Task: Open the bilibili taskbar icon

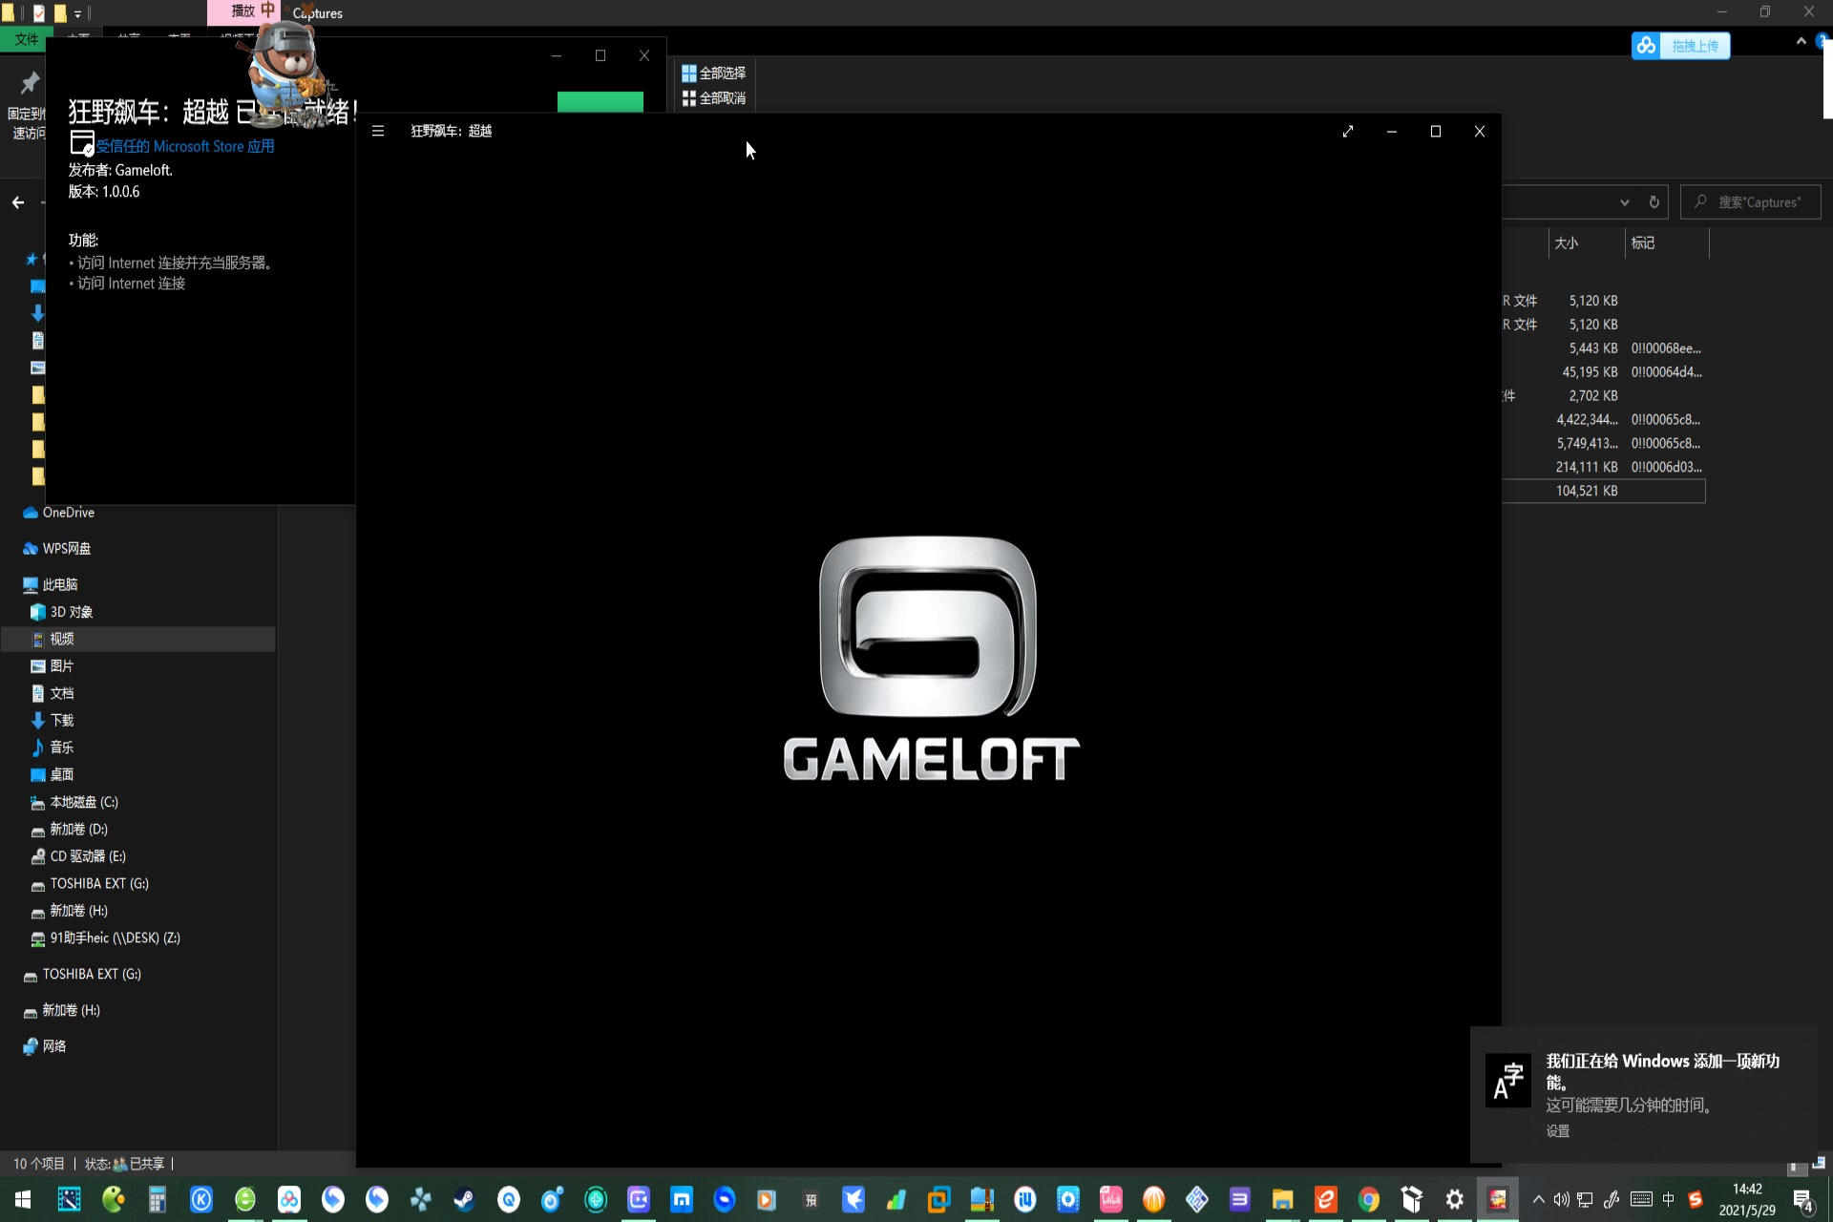Action: point(1110,1199)
